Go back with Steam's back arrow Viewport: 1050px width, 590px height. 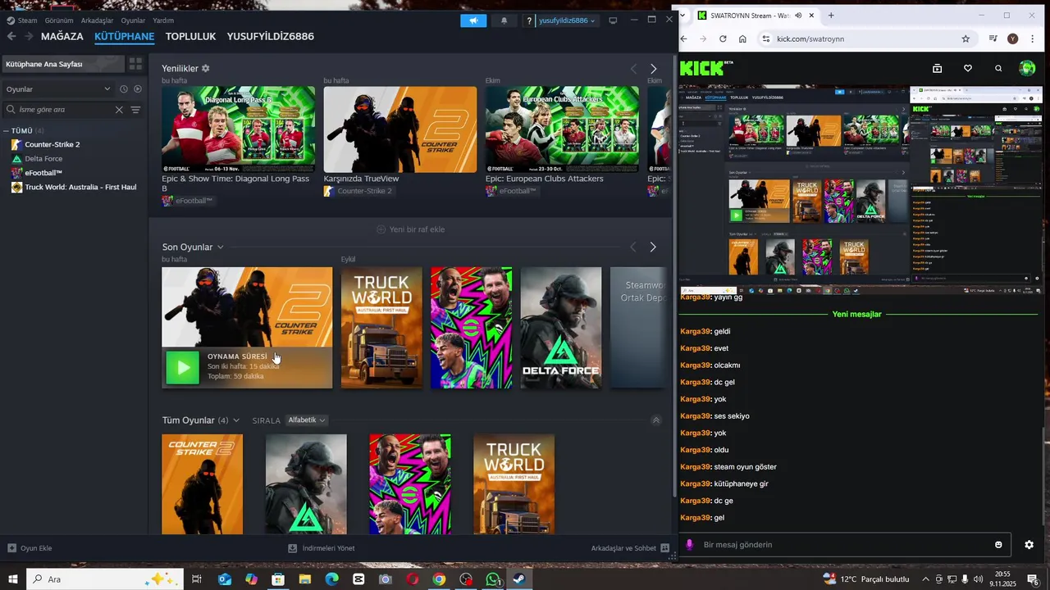(11, 36)
